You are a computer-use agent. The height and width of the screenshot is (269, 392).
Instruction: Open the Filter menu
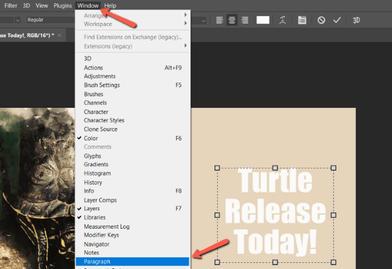[x=11, y=6]
